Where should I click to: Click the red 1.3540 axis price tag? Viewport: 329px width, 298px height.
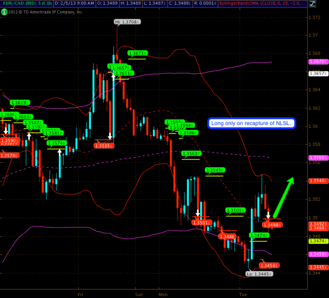pyautogui.click(x=318, y=181)
